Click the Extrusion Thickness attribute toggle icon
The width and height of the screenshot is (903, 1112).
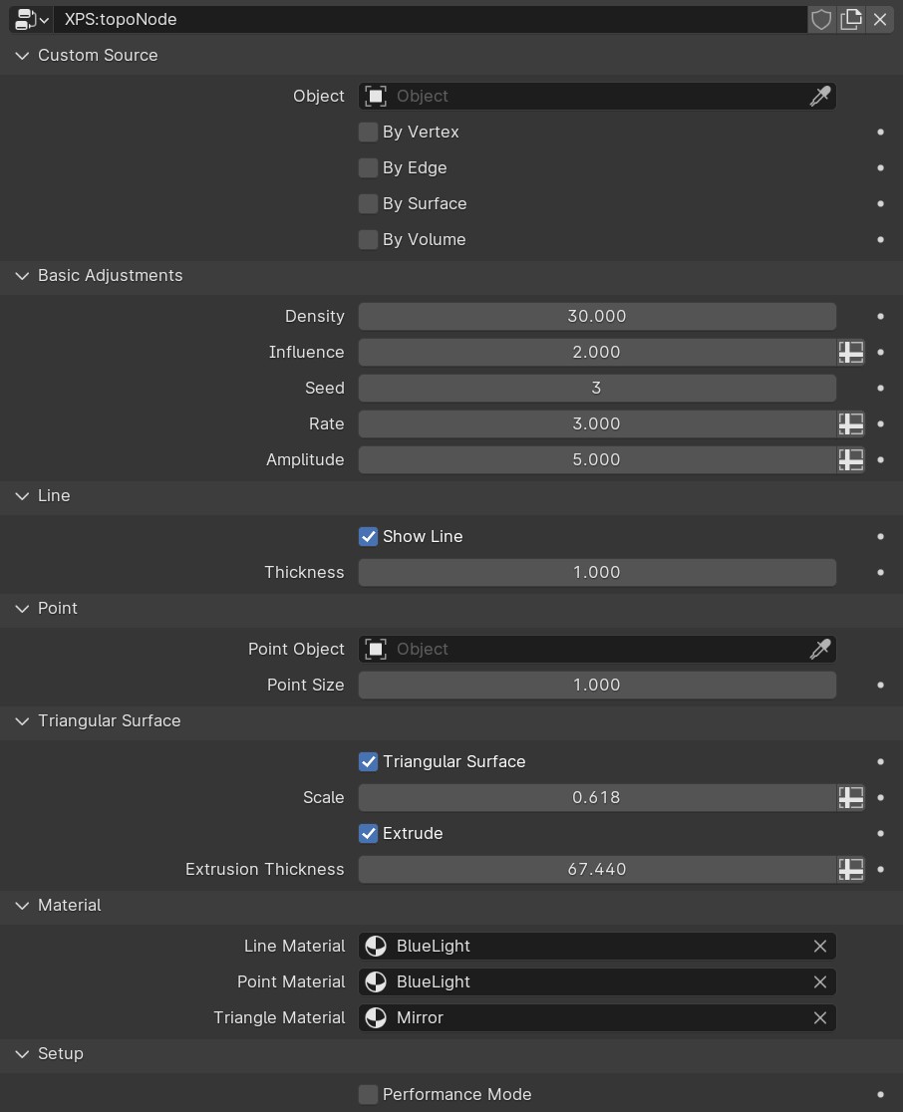(850, 869)
